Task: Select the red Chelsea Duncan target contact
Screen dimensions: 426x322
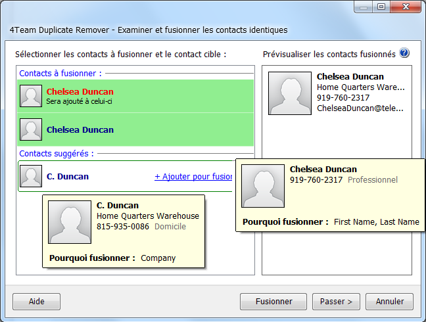Action: (80, 91)
